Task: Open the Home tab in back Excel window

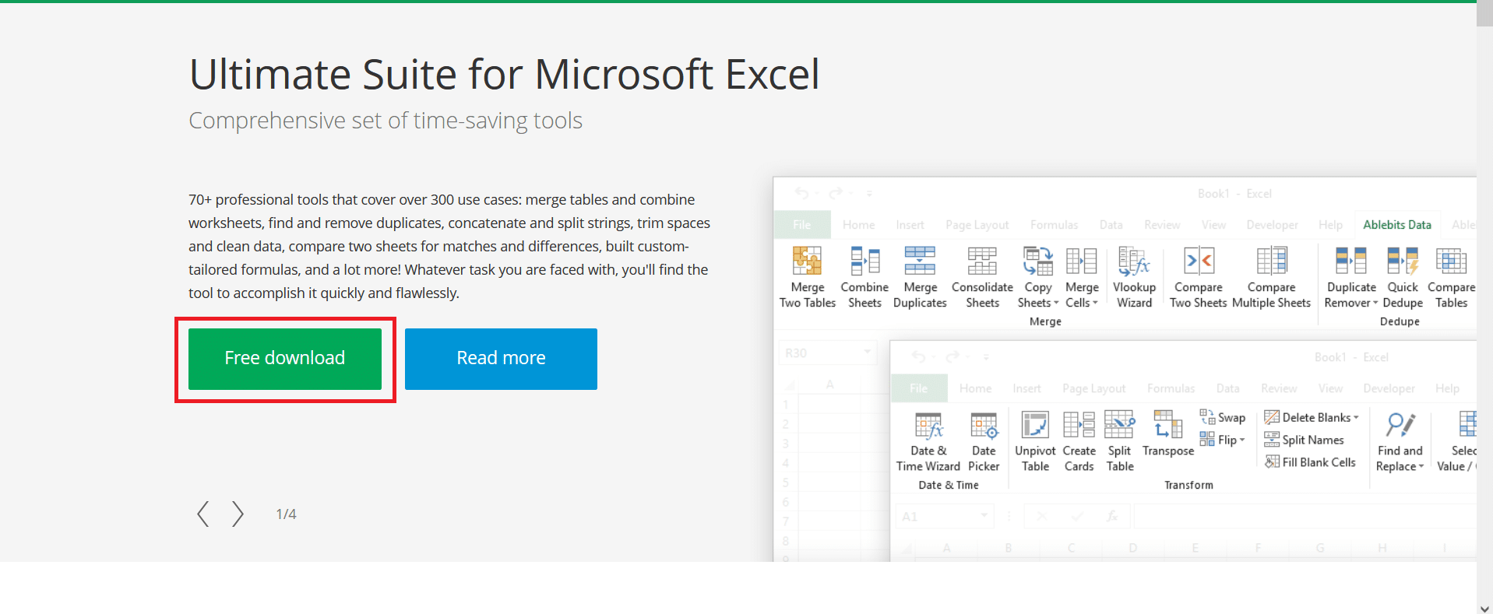Action: 859,225
